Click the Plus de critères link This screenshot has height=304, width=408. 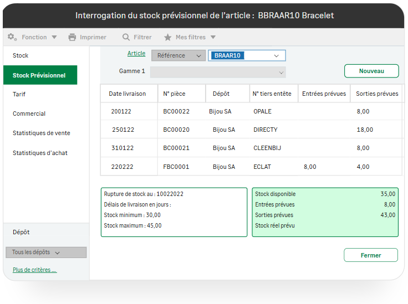pos(34,270)
